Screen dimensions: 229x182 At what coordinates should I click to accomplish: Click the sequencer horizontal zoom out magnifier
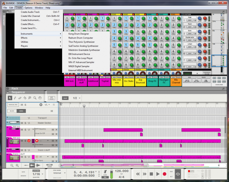click(x=12, y=165)
